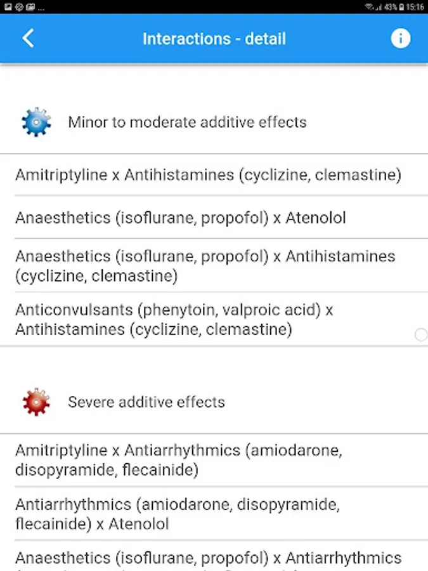The image size is (428, 571).
Task: Open the info icon in header
Action: click(400, 39)
